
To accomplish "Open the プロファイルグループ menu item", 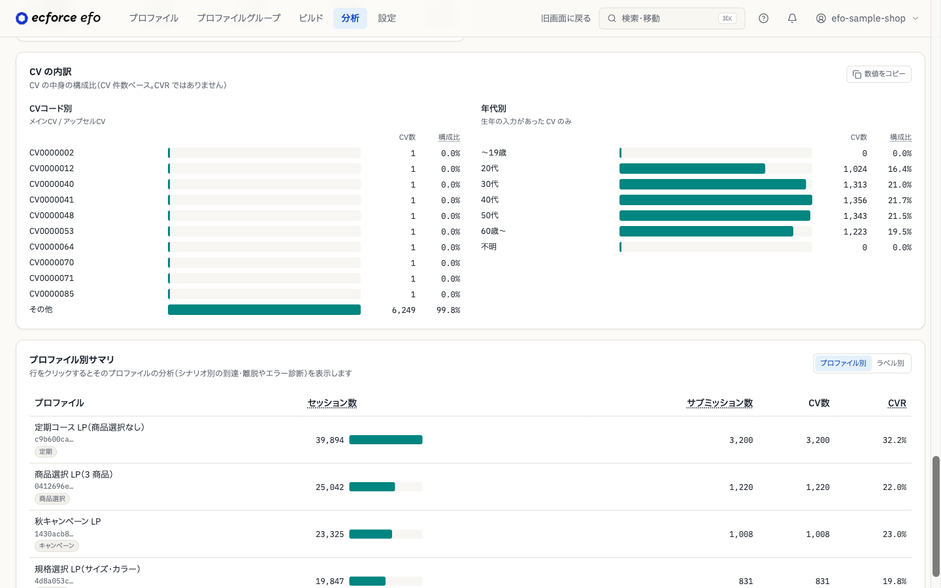I will click(x=239, y=18).
